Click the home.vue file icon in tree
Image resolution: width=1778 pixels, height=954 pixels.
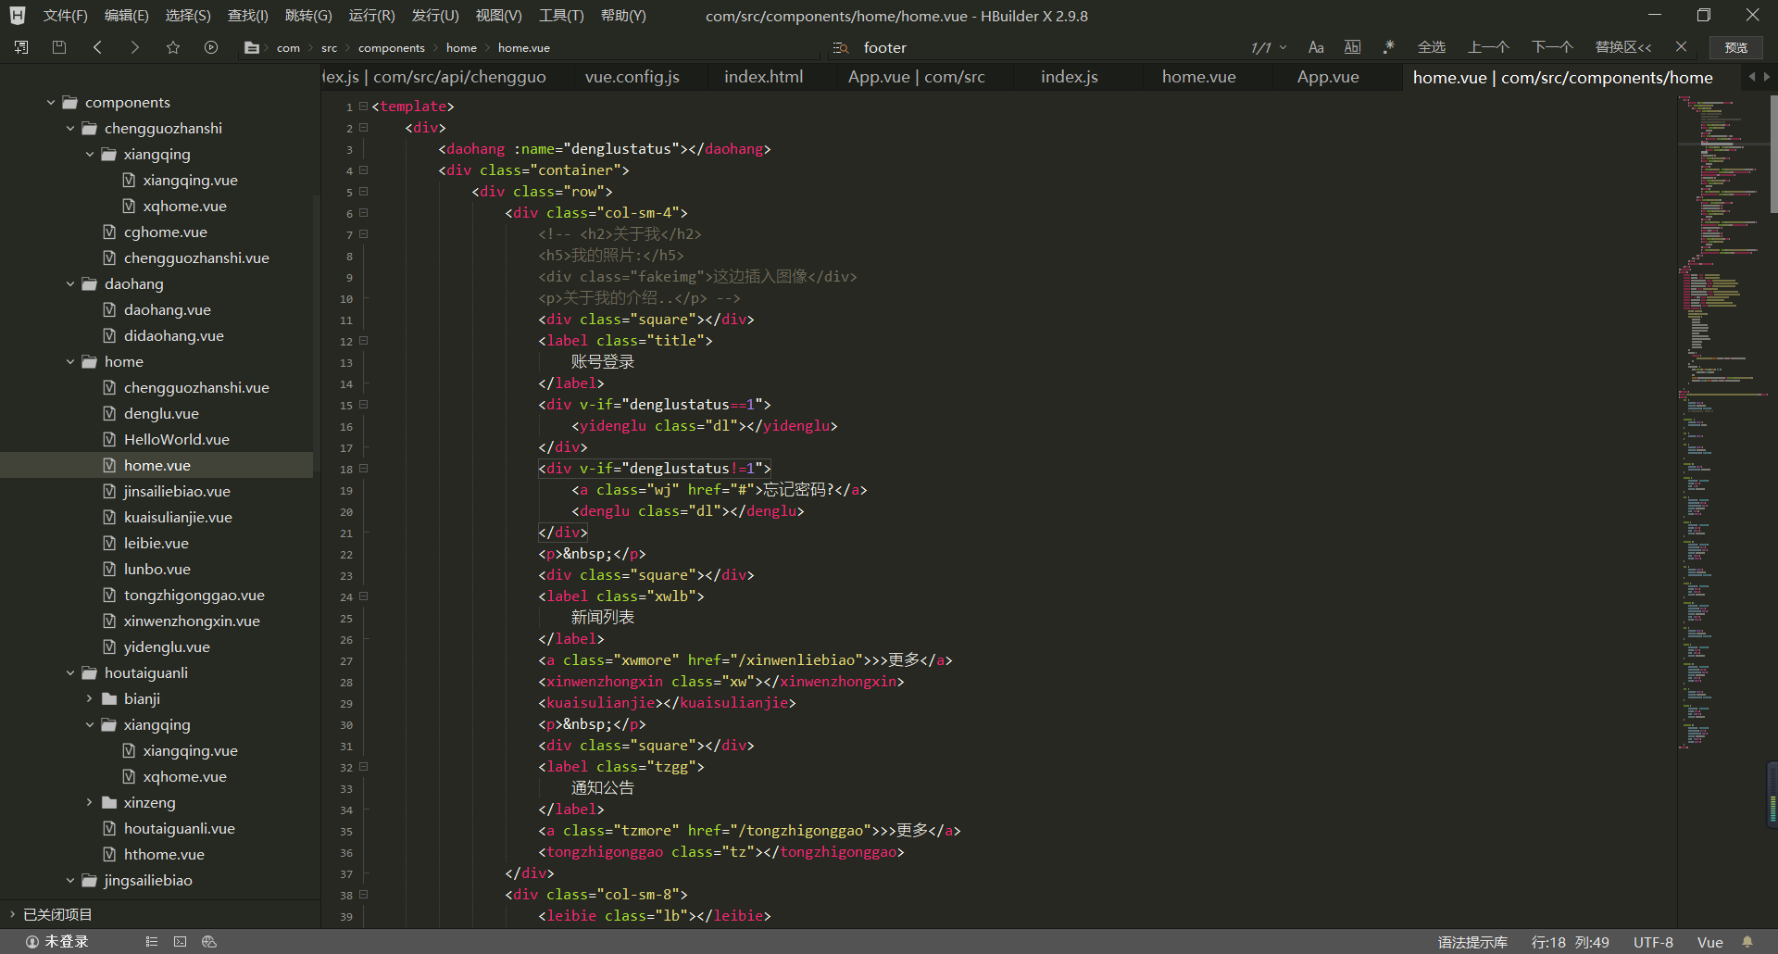click(109, 465)
